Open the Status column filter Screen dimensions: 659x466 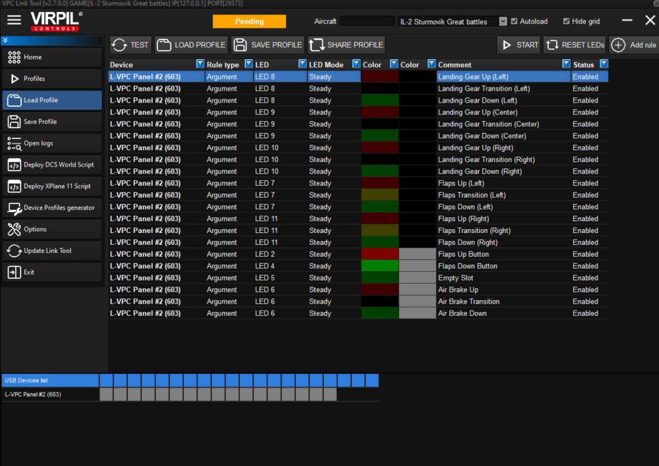(603, 65)
